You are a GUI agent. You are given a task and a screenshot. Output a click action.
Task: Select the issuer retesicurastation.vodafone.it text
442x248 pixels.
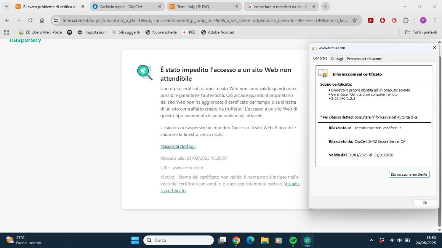point(378,128)
